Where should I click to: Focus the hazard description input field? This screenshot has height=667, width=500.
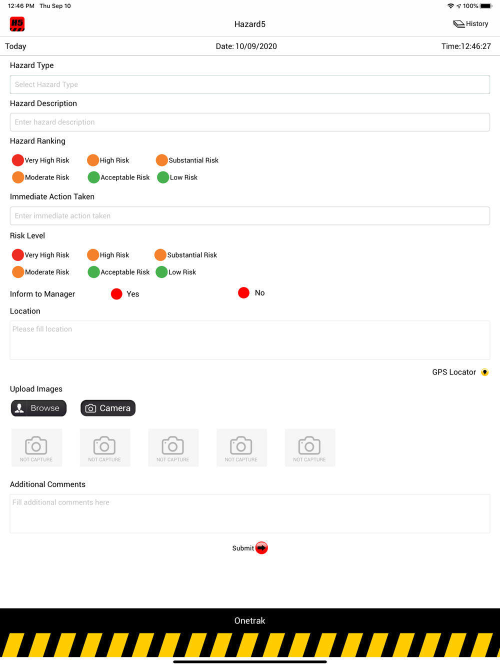point(250,122)
